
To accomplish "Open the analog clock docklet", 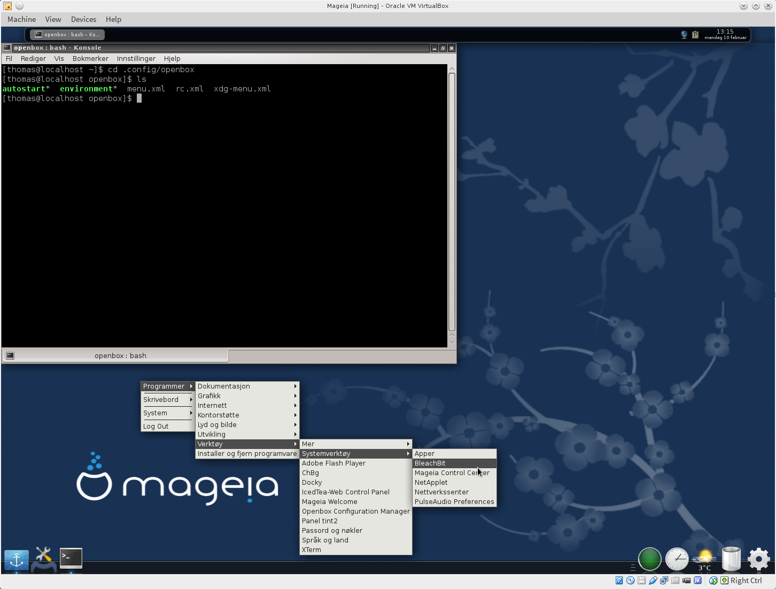I will pos(677,559).
